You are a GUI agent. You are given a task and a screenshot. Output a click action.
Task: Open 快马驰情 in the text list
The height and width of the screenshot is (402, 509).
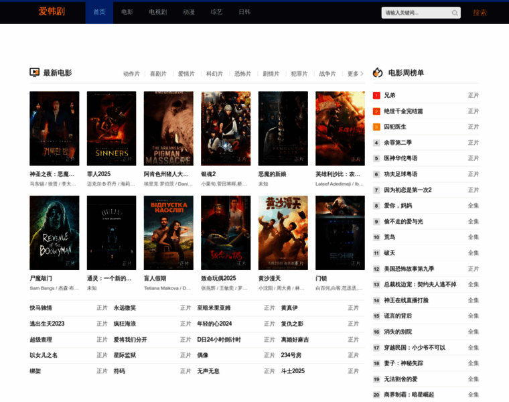coord(40,308)
